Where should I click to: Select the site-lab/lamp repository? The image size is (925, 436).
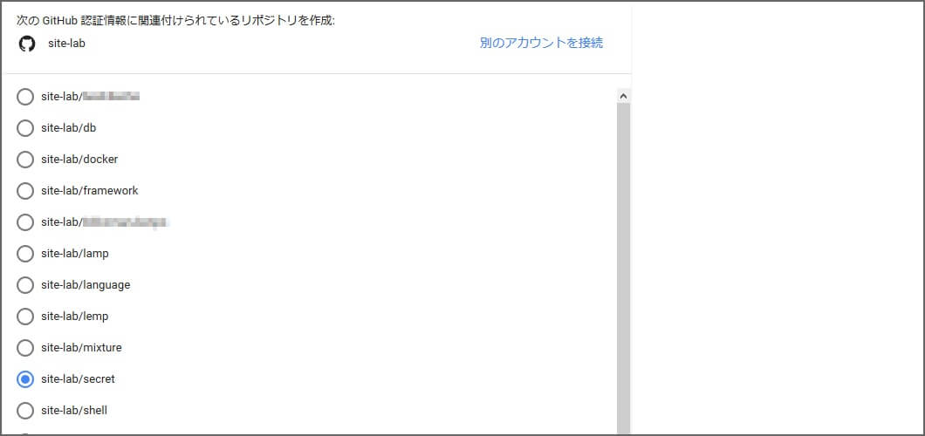25,254
